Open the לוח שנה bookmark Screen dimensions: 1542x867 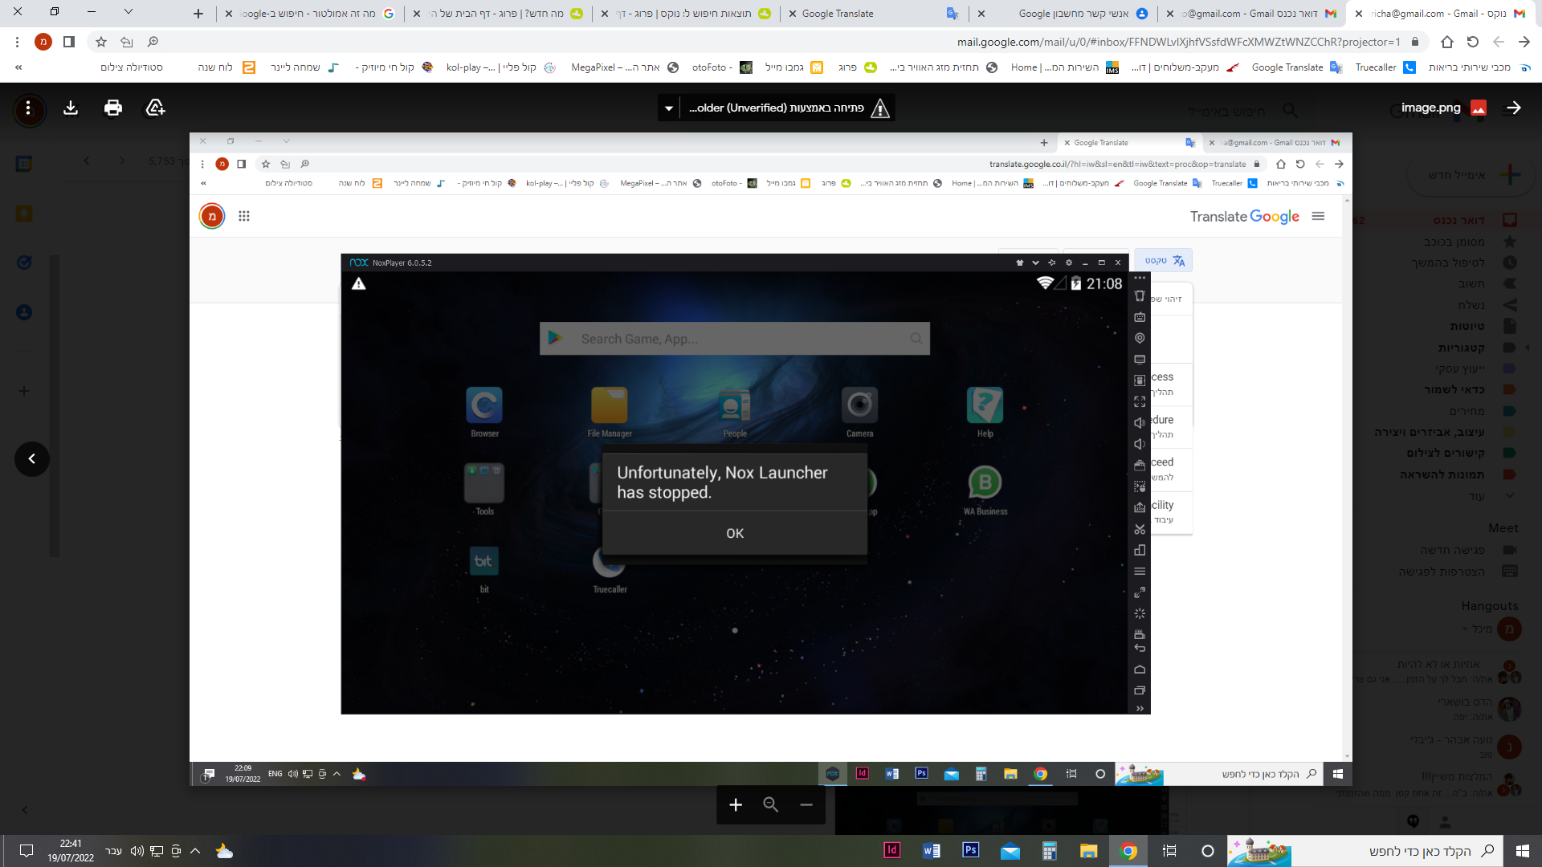226,67
